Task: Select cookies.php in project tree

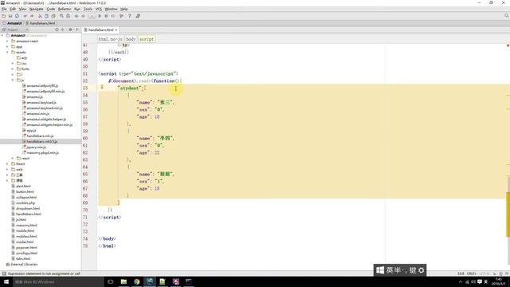Action: 25,202
